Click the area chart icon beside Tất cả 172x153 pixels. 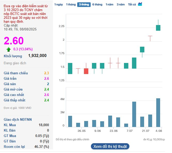click(x=140, y=4)
